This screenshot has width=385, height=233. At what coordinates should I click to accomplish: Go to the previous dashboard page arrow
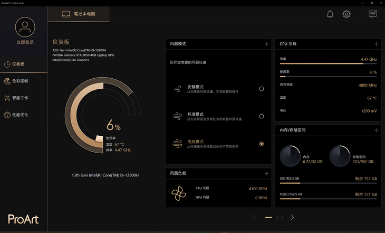[254, 218]
